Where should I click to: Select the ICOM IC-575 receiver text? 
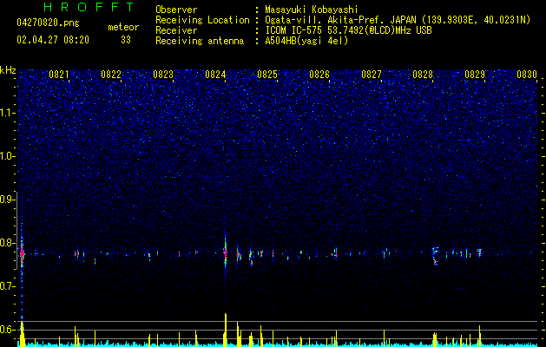[x=348, y=30]
